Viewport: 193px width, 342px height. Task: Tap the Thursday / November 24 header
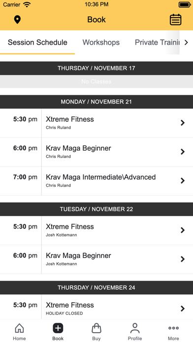pyautogui.click(x=96, y=287)
